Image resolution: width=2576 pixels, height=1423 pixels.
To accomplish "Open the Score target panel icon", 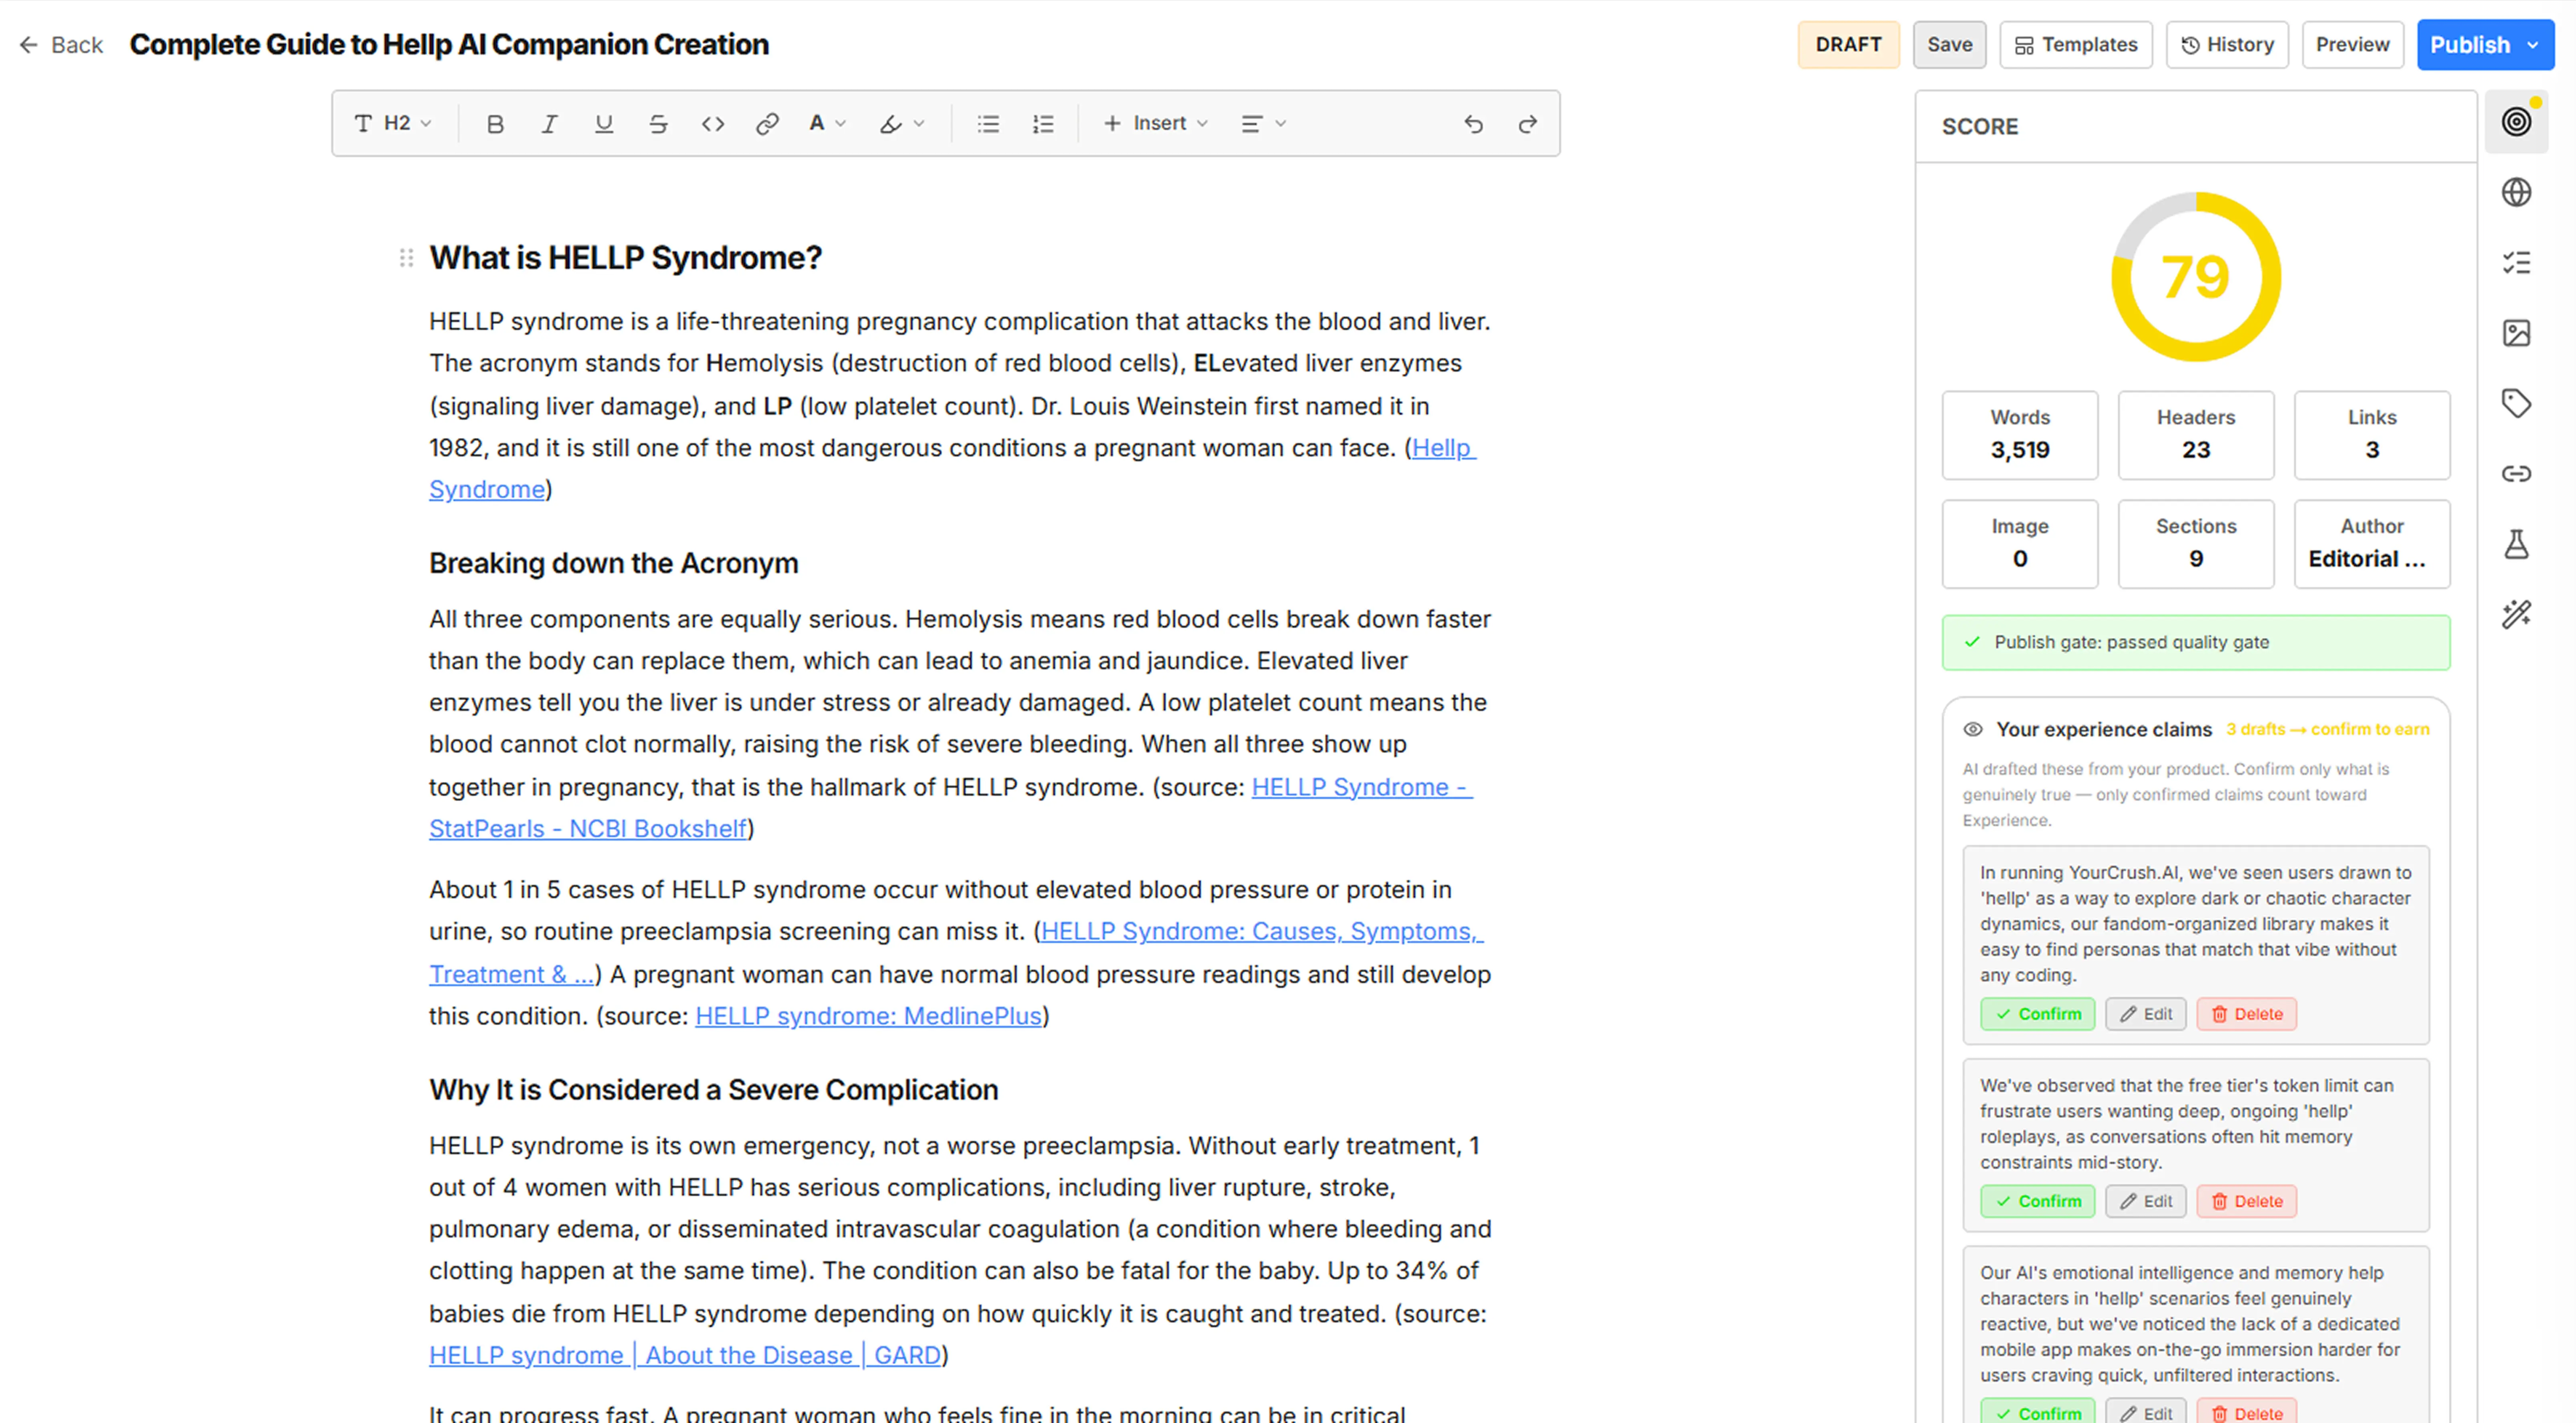I will pyautogui.click(x=2516, y=122).
